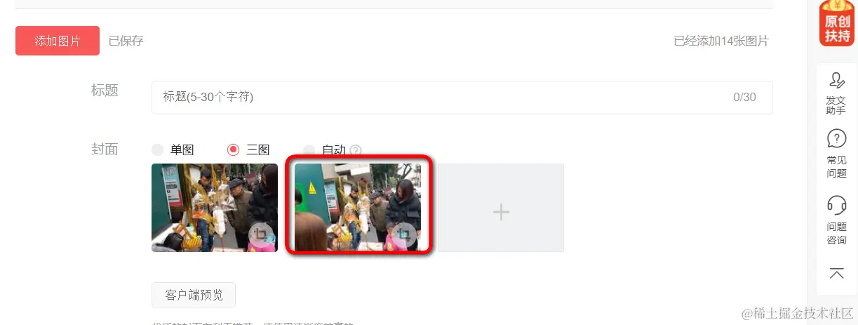858x325 pixels.
Task: Click the 已经添加14张图片 counter text
Action: click(x=721, y=41)
